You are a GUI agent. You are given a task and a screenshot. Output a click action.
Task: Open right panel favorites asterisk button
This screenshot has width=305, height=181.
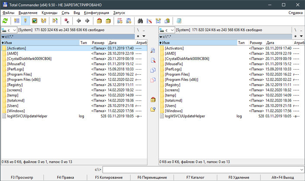coord(295,36)
